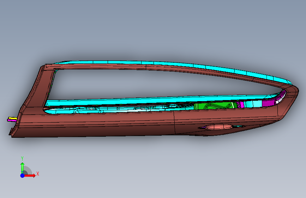Viewport: 306px width, 198px height.
Task: Click the red X axis arrow of the triad
Action: (x=30, y=175)
